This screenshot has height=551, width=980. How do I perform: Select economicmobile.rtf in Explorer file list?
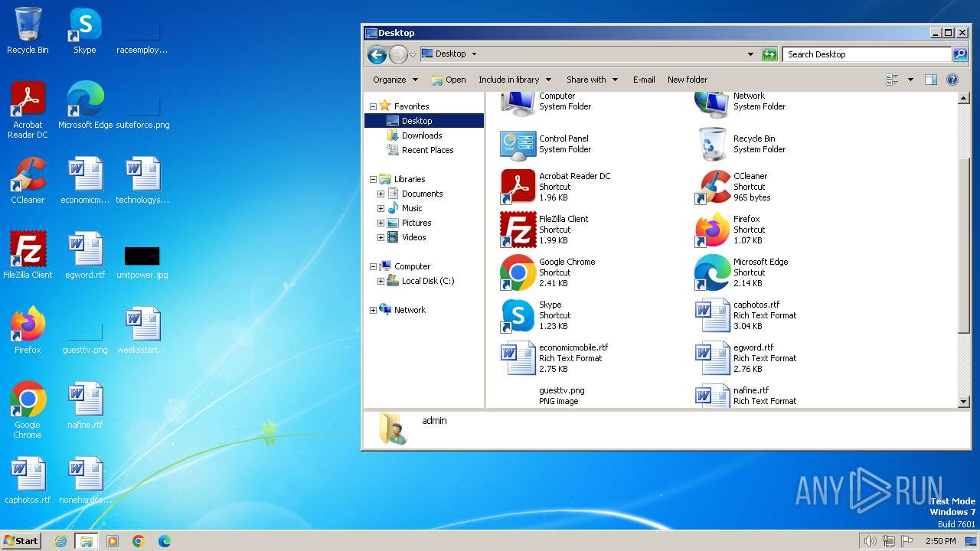point(554,358)
